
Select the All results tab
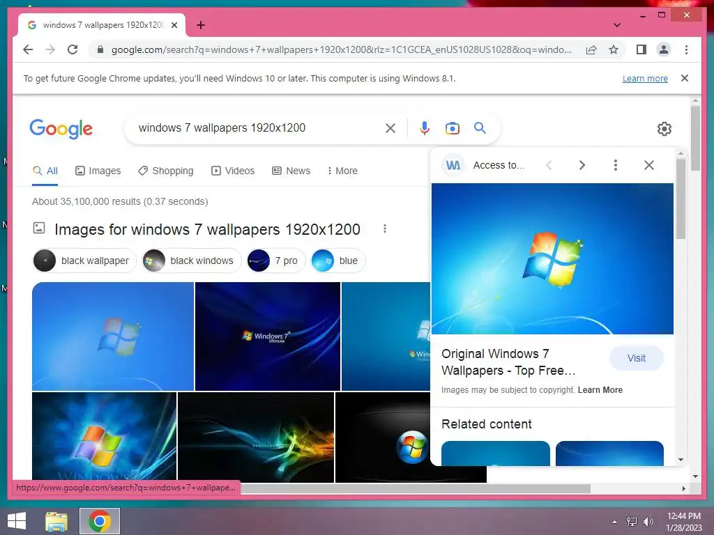click(45, 171)
